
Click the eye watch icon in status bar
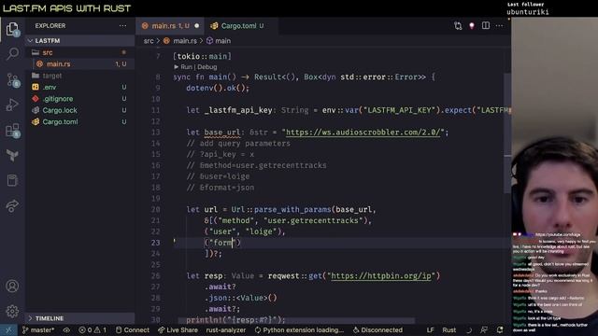click(66, 329)
